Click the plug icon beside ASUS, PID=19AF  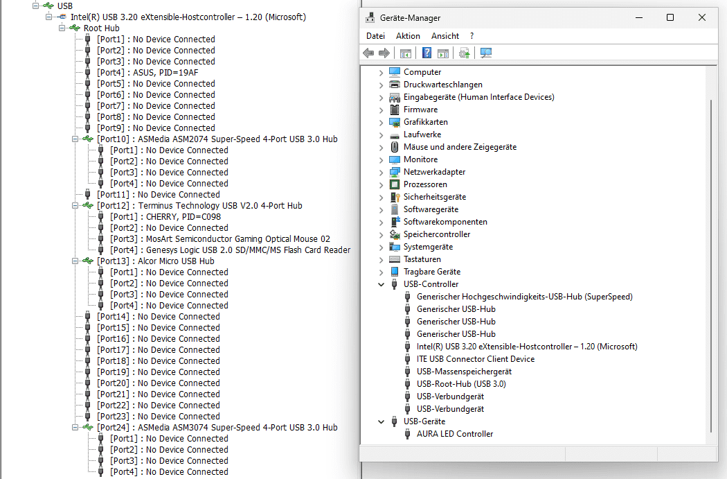click(x=88, y=72)
